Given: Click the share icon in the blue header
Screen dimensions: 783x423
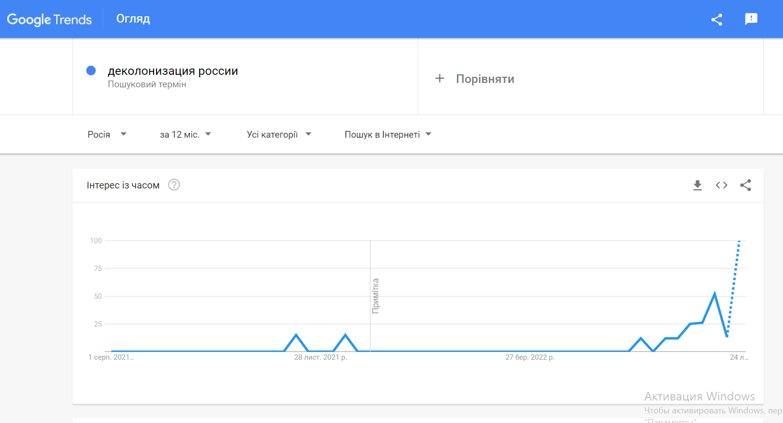Looking at the screenshot, I should (x=717, y=19).
